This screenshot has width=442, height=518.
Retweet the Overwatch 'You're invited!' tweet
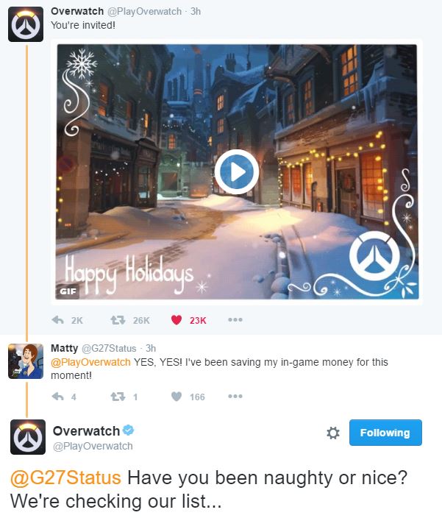pos(118,320)
